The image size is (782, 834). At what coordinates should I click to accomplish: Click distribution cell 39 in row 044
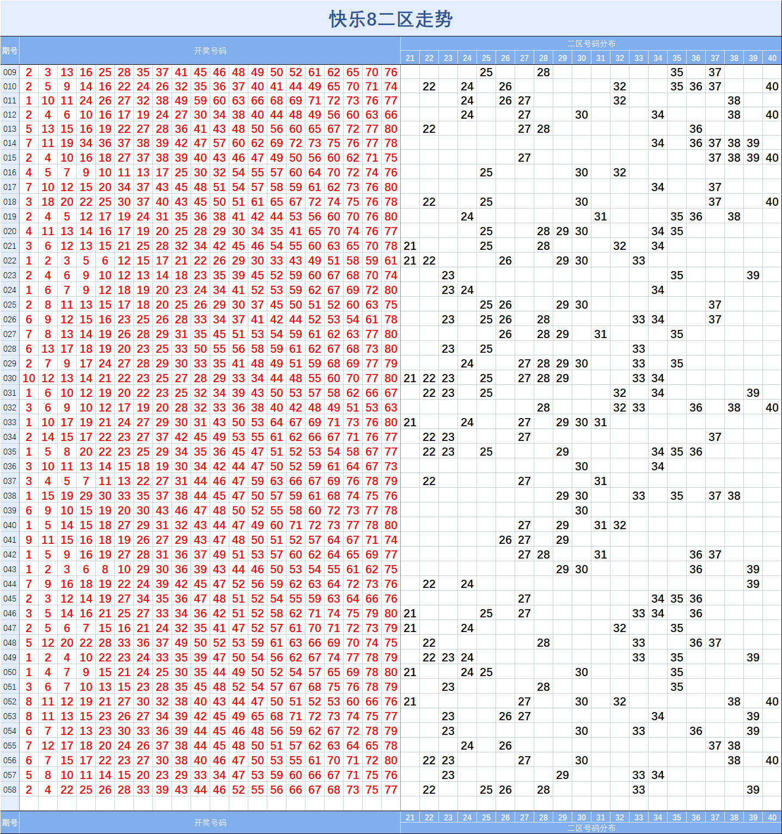pyautogui.click(x=753, y=584)
